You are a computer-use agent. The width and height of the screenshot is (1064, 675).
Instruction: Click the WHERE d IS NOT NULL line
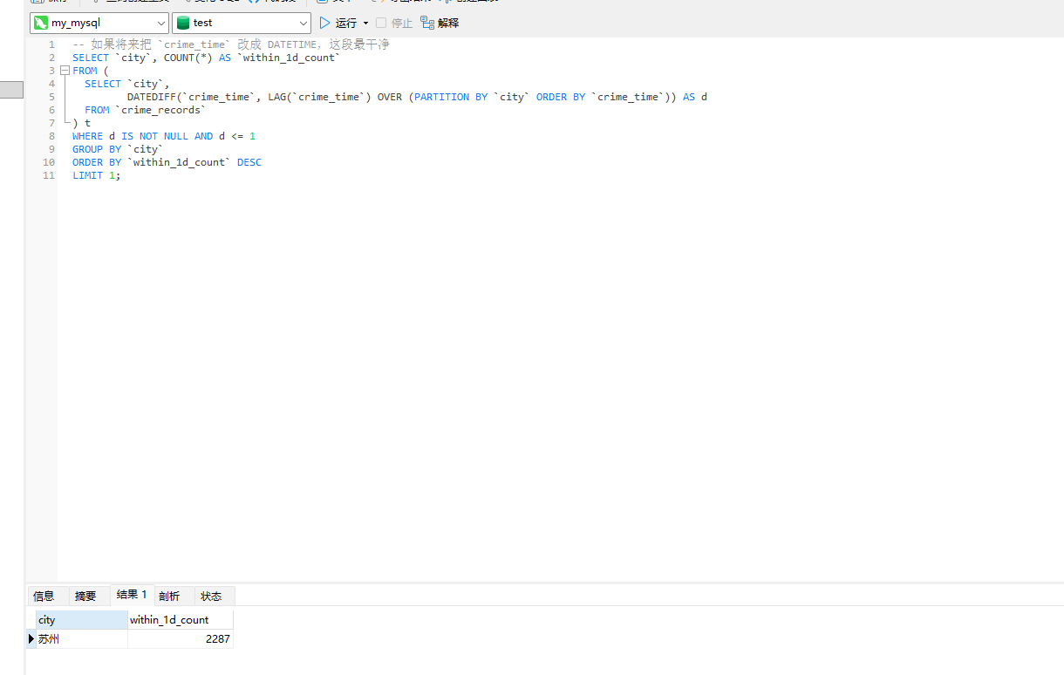click(x=164, y=136)
